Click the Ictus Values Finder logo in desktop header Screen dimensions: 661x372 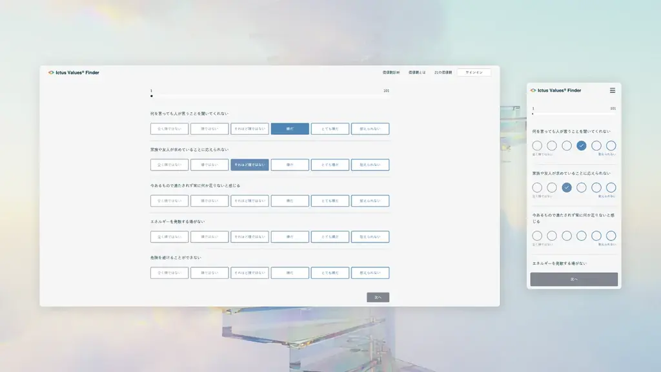(x=74, y=72)
